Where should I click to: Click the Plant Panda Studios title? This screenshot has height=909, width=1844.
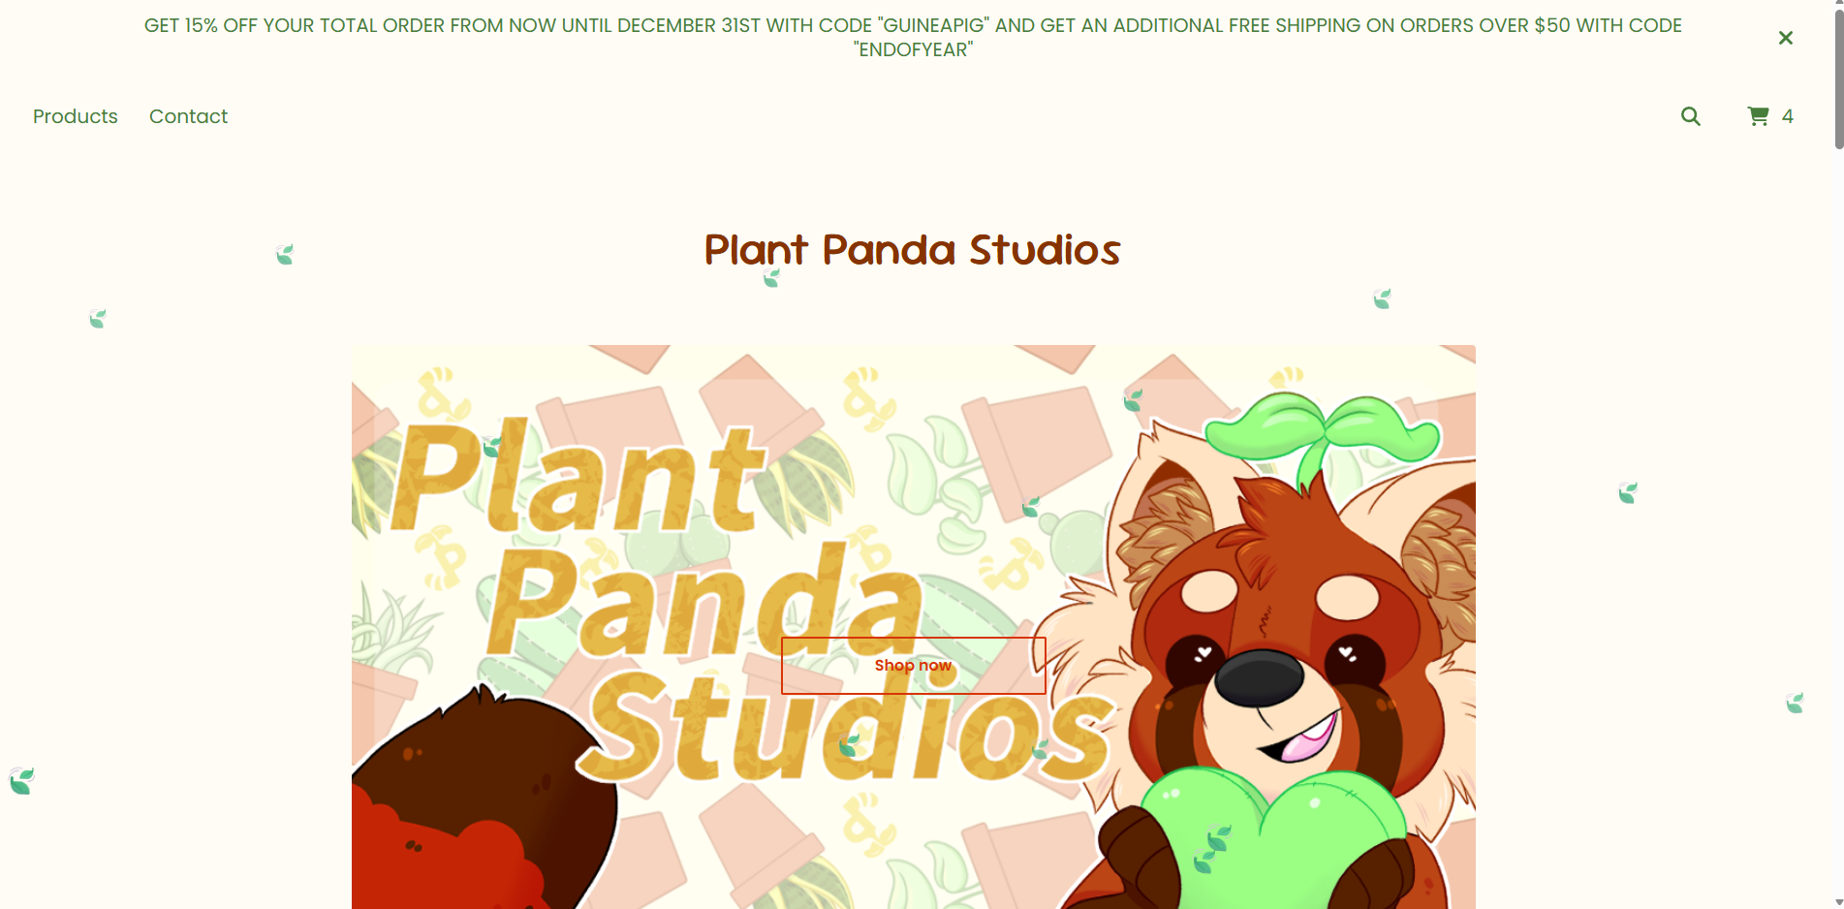coord(912,250)
